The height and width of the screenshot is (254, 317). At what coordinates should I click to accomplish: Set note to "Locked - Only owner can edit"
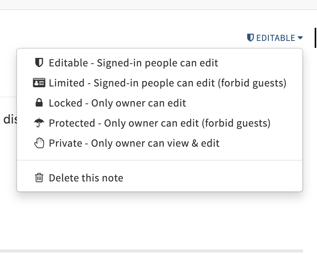point(117,103)
